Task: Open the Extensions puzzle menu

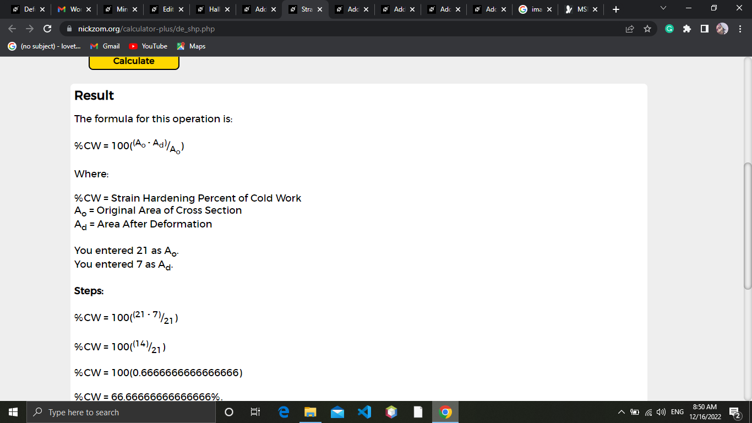Action: [x=687, y=29]
